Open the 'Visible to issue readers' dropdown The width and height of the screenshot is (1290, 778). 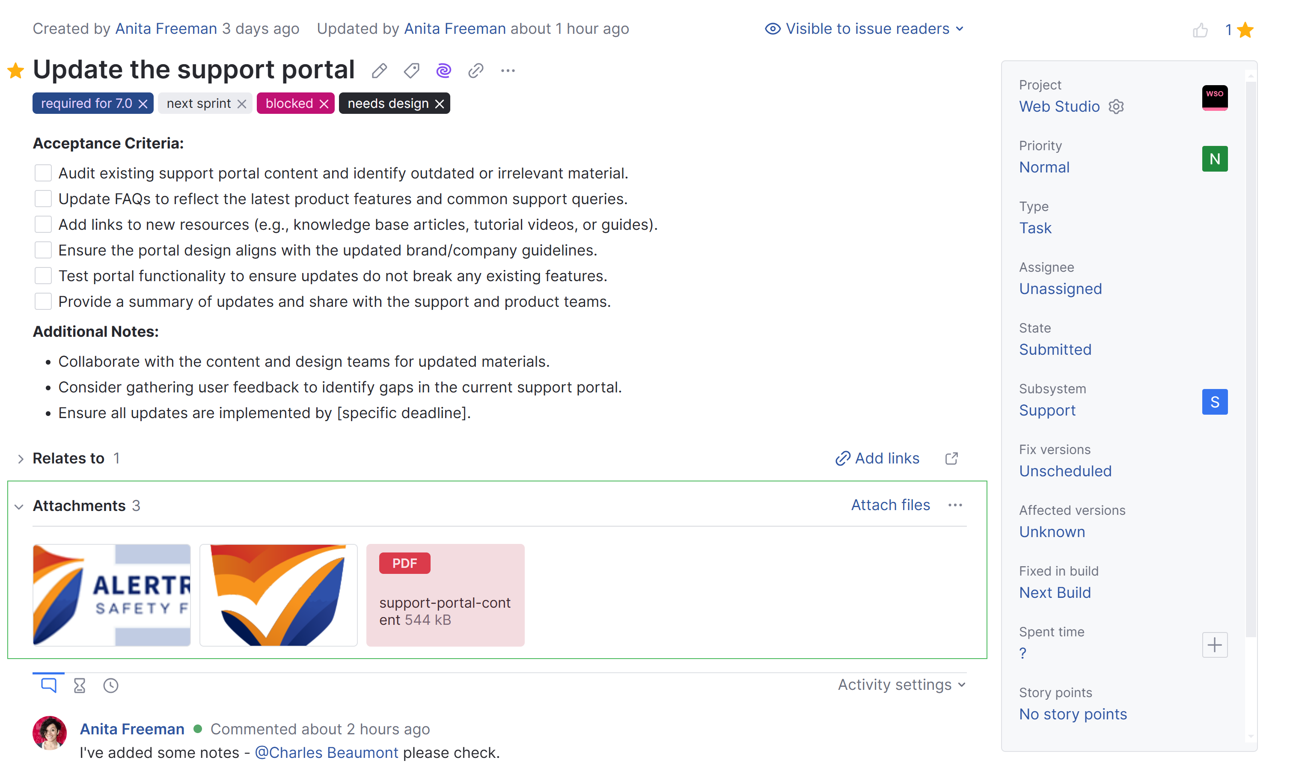(865, 29)
